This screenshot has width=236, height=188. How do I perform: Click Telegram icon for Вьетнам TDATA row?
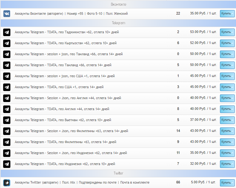[x=7, y=120]
